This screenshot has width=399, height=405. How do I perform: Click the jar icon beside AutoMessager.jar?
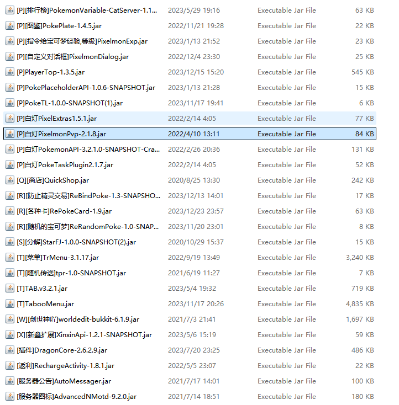9,381
